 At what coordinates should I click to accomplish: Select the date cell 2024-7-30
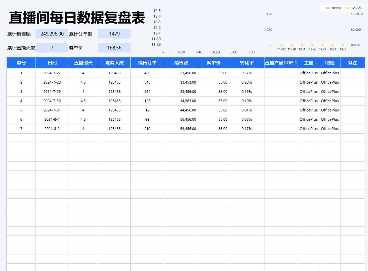point(52,101)
